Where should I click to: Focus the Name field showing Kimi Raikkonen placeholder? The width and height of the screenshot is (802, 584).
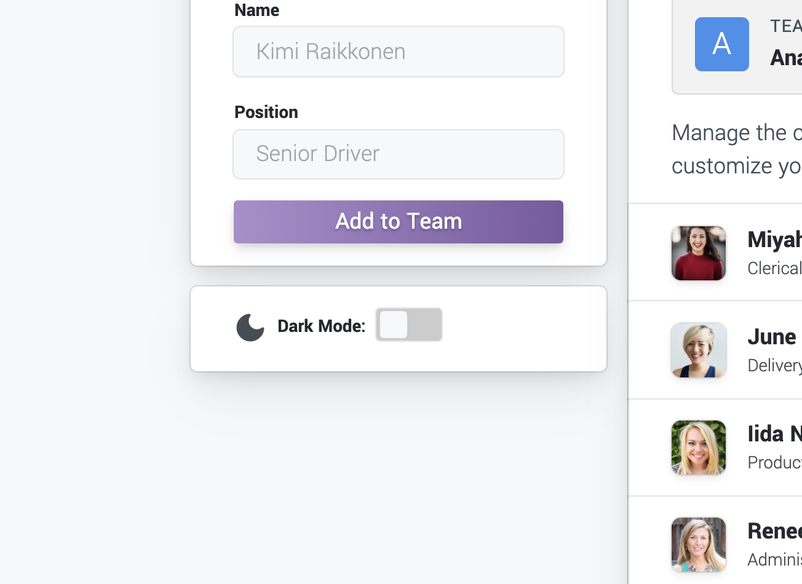[x=398, y=52]
